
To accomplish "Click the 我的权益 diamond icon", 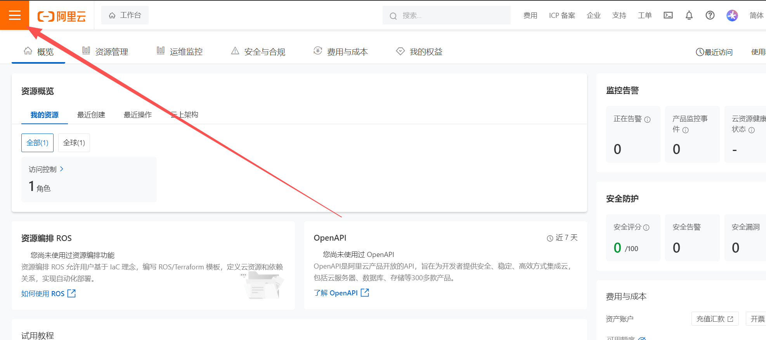I will 400,51.
